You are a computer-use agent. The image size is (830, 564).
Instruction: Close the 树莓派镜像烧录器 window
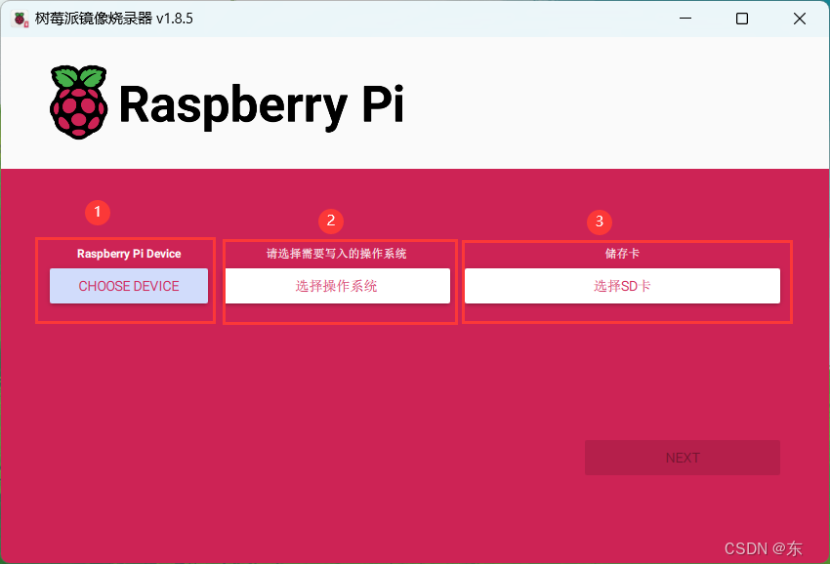[x=800, y=19]
